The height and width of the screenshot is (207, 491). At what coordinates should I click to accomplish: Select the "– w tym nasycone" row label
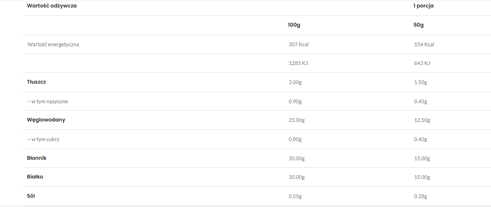click(x=49, y=101)
